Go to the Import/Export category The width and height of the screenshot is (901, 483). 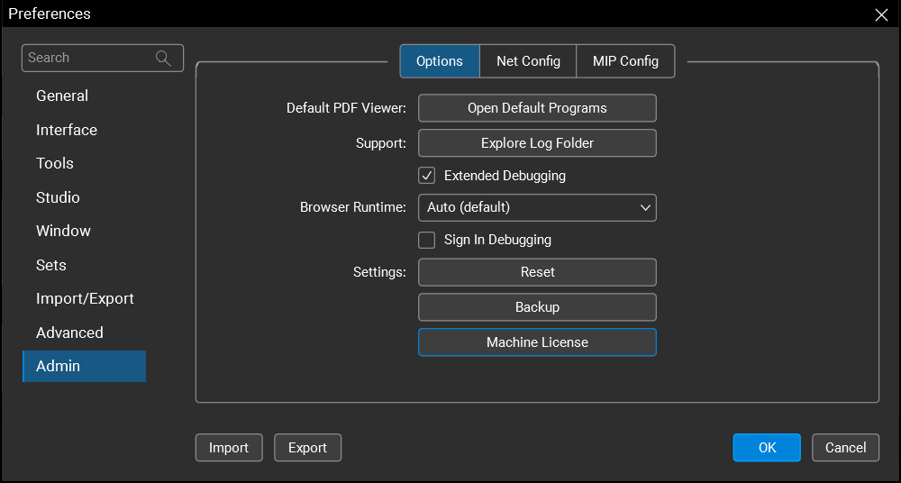click(x=85, y=298)
